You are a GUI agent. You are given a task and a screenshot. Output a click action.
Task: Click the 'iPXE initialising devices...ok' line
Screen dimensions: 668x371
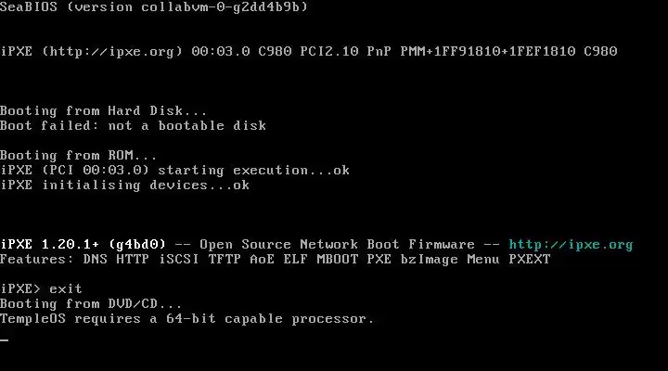(x=124, y=185)
